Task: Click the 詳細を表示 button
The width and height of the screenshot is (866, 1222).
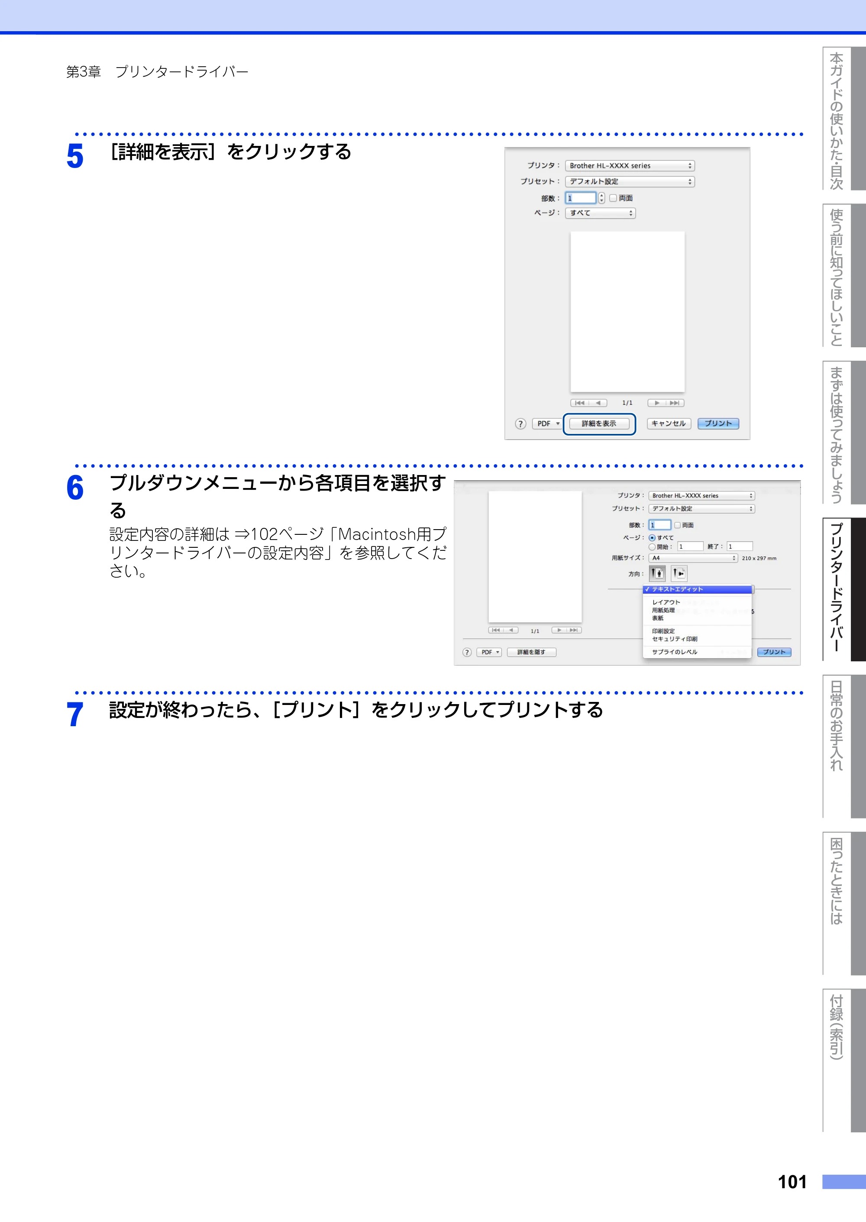Action: point(599,424)
